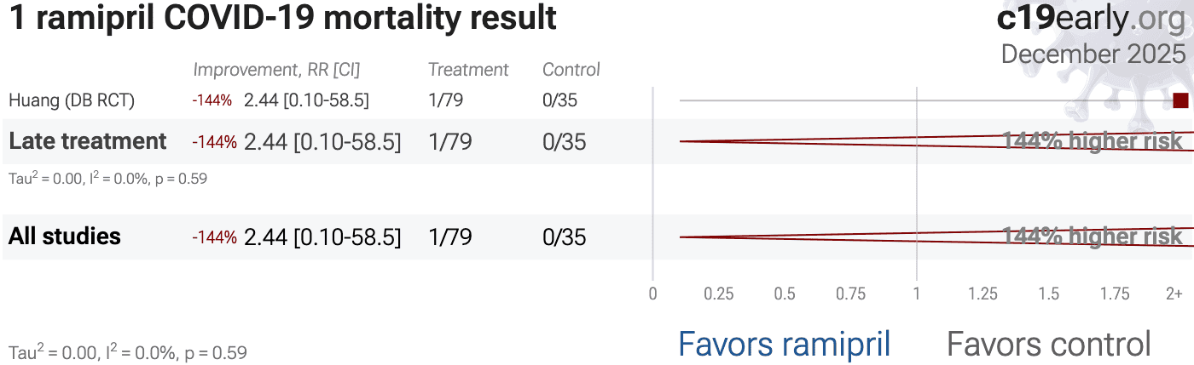Viewport: 1194px width, 365px height.
Task: Click the Favors control label
Action: 1048,345
